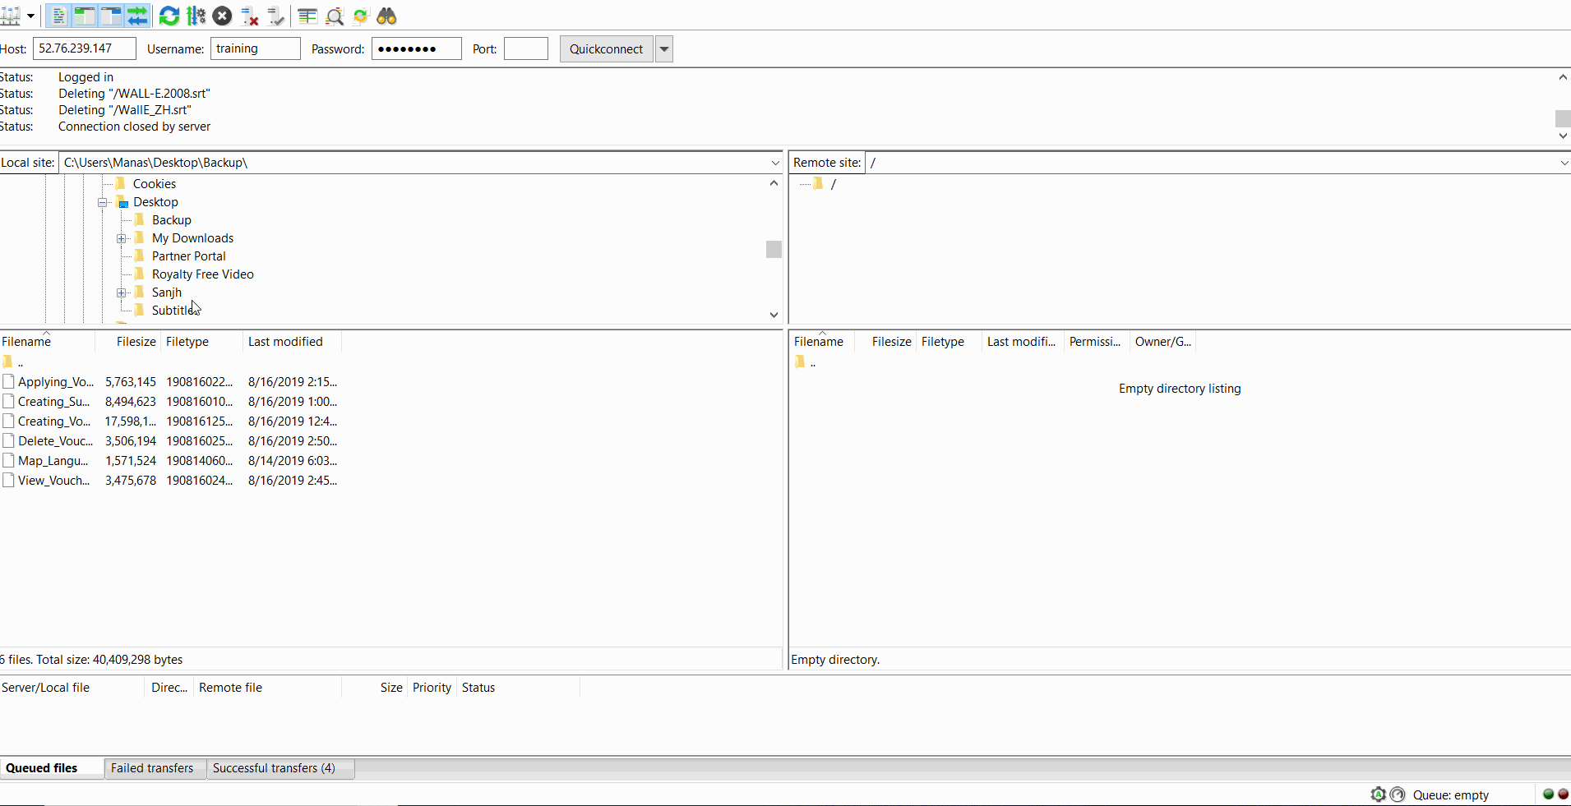Sort local files by Filetype header
The height and width of the screenshot is (806, 1571).
[x=201, y=342]
